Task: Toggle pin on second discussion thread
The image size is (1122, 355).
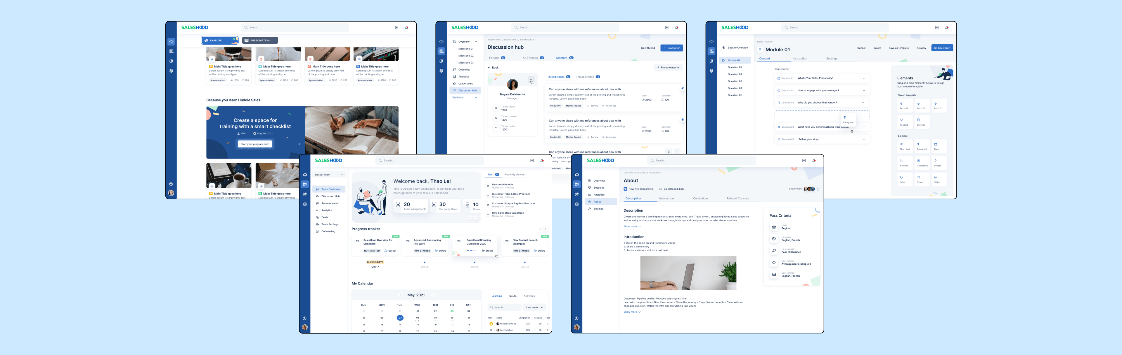Action: 683,119
